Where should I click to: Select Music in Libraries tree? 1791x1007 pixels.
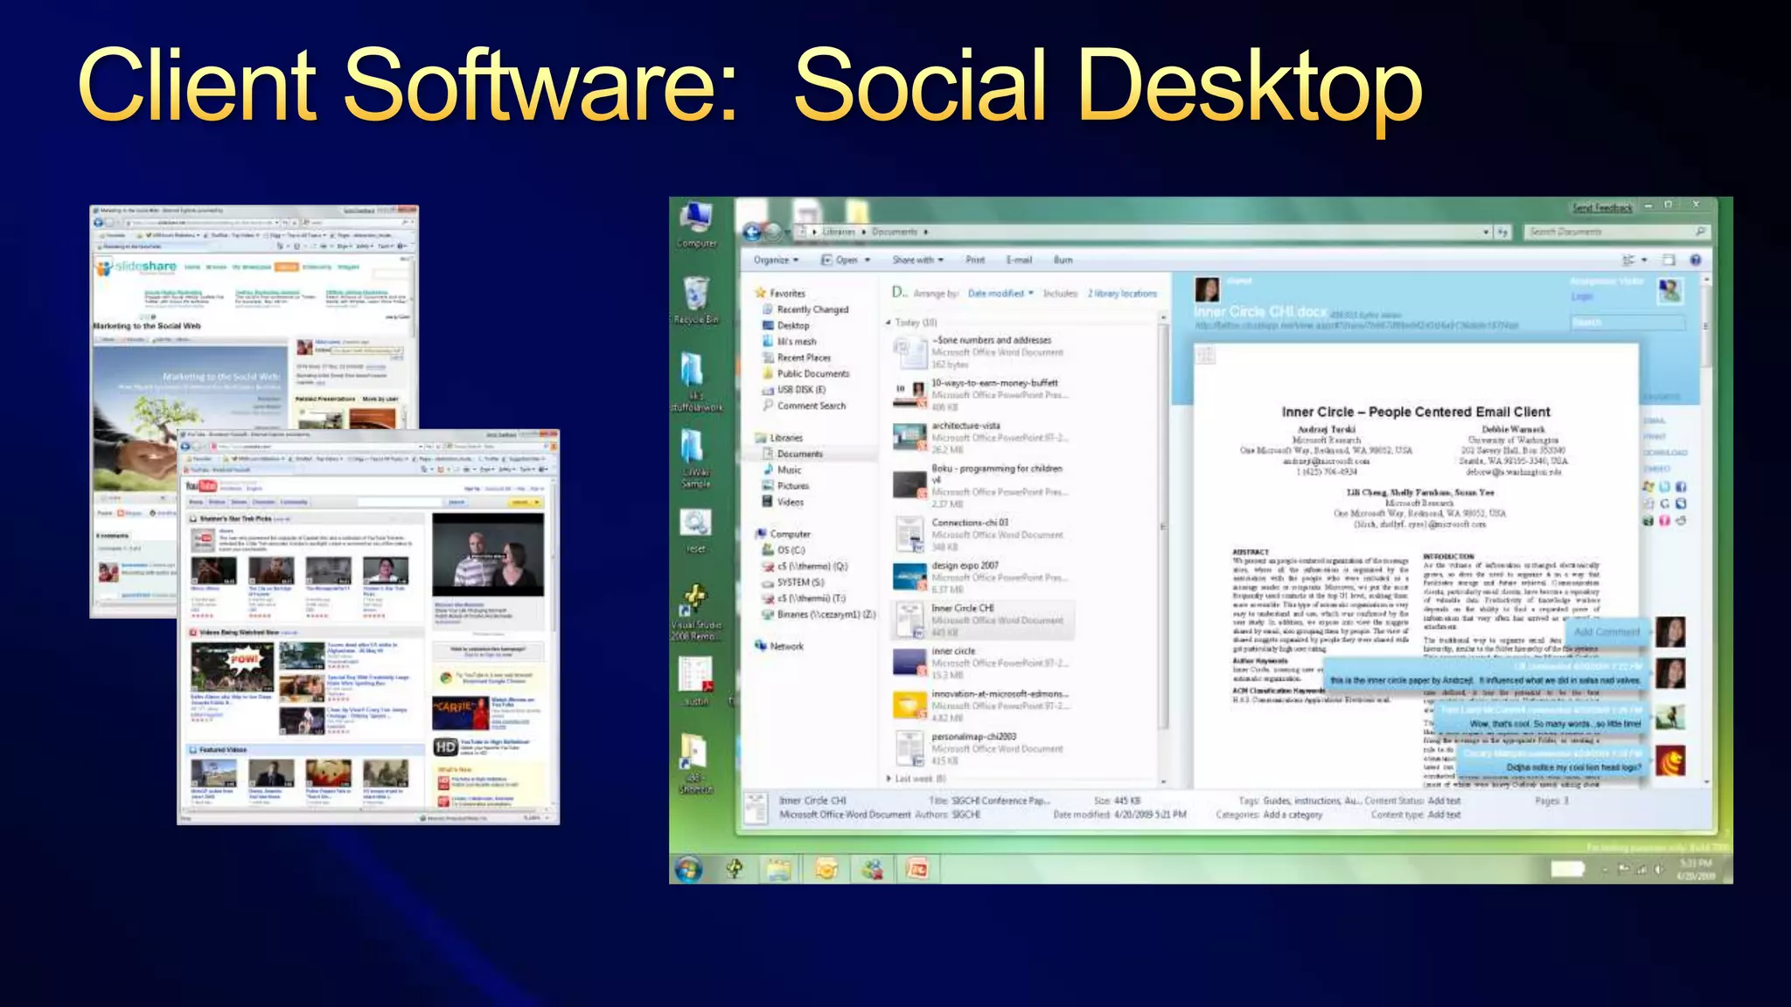pyautogui.click(x=789, y=470)
